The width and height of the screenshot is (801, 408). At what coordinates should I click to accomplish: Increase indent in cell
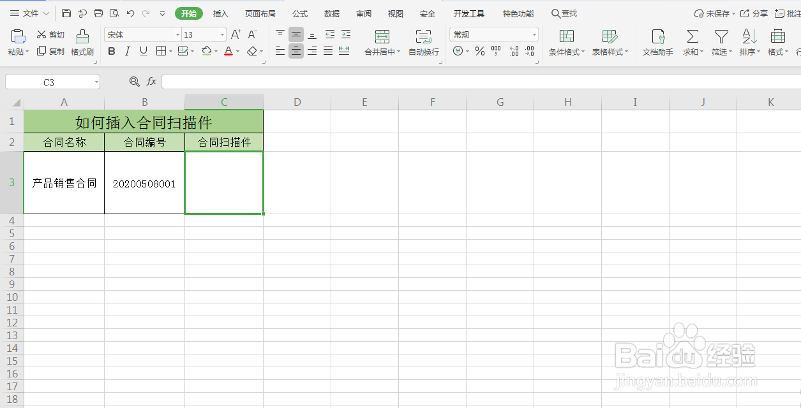point(345,34)
